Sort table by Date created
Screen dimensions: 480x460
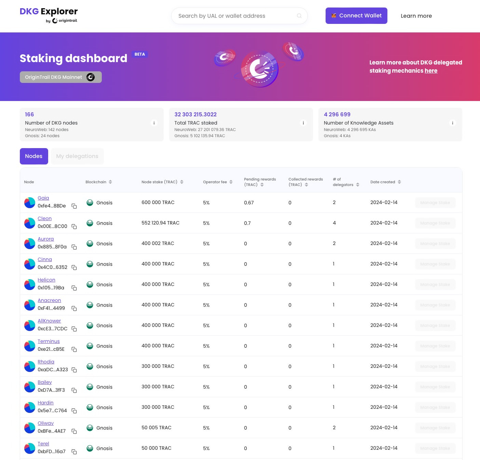[x=399, y=182]
